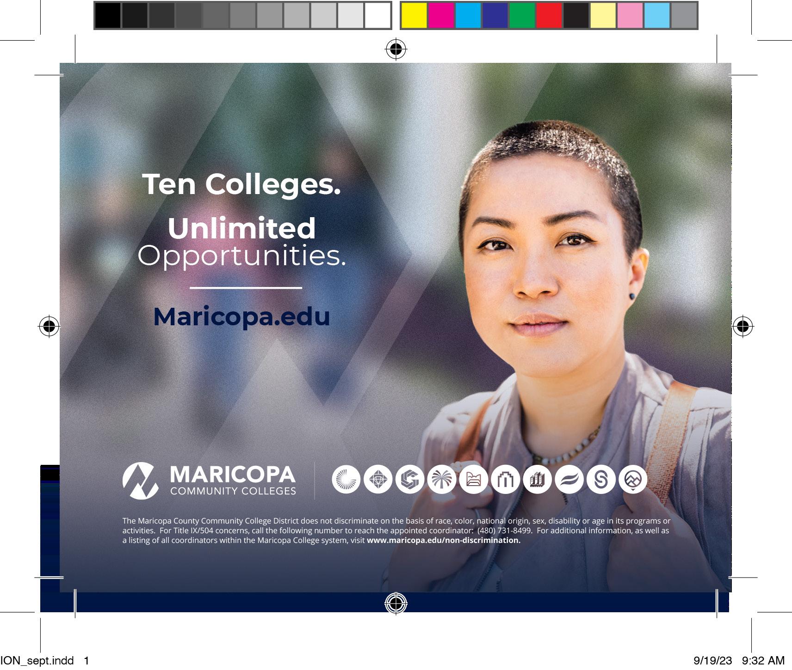Viewport: 792px width, 670px height.
Task: Select the wavy lines college logo
Action: coord(569,480)
